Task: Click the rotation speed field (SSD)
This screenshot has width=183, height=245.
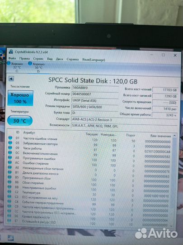Action: pyautogui.click(x=165, y=103)
